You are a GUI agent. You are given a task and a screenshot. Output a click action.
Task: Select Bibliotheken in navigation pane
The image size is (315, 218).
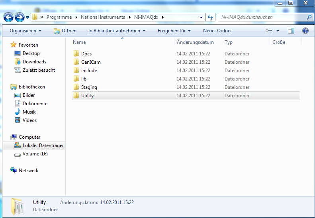[32, 86]
